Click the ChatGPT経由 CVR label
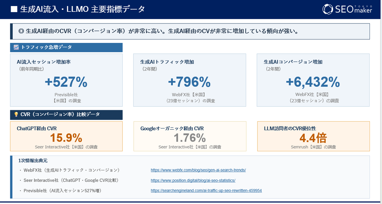The height and width of the screenshot is (204, 382). pyautogui.click(x=37, y=128)
